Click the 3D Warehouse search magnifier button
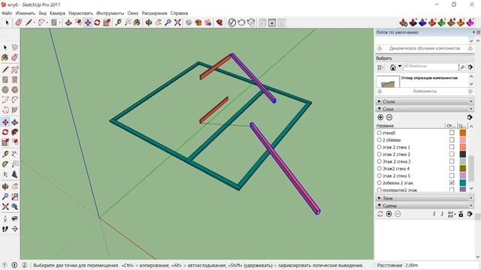 point(462,67)
